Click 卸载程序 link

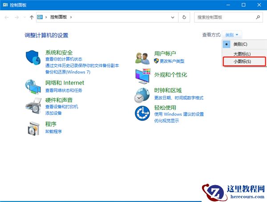pos(53,132)
